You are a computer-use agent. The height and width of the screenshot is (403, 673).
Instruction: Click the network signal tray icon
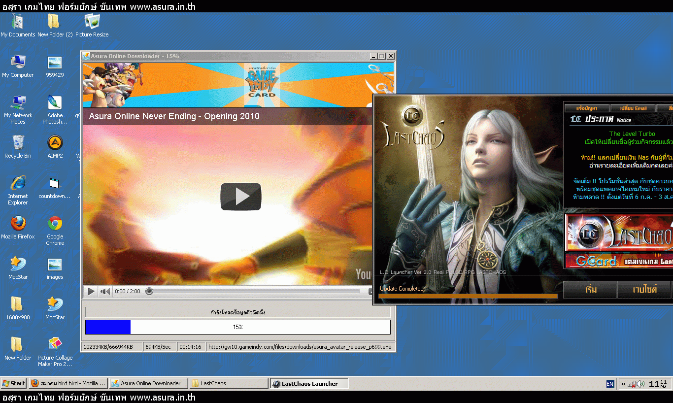point(632,384)
